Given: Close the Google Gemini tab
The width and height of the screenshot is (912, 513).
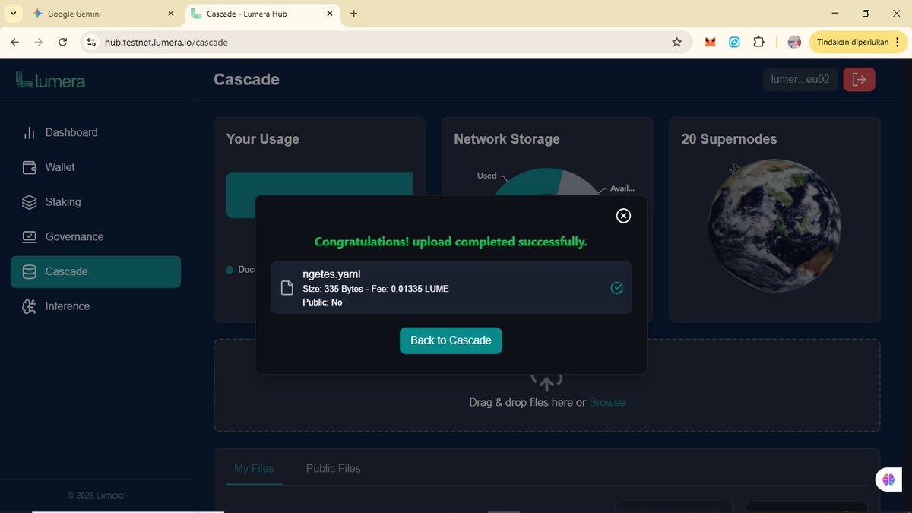Looking at the screenshot, I should 171,14.
